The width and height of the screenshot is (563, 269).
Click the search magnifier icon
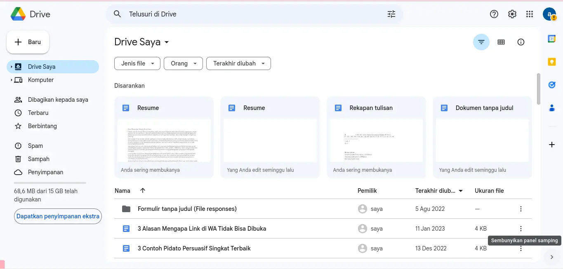118,14
